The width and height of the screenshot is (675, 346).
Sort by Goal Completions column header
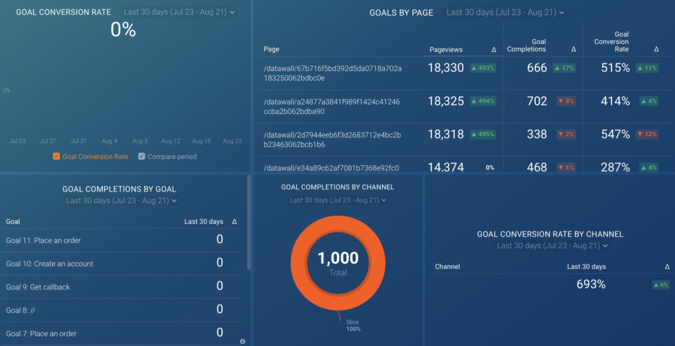(x=526, y=45)
